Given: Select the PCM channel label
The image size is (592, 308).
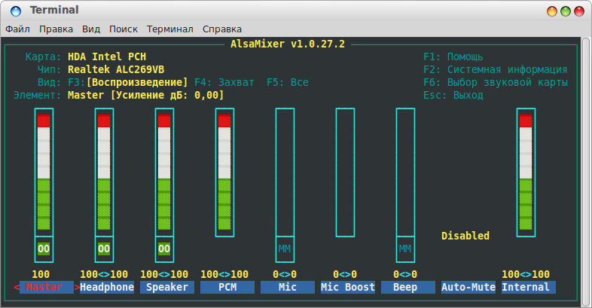Looking at the screenshot, I should (x=224, y=287).
